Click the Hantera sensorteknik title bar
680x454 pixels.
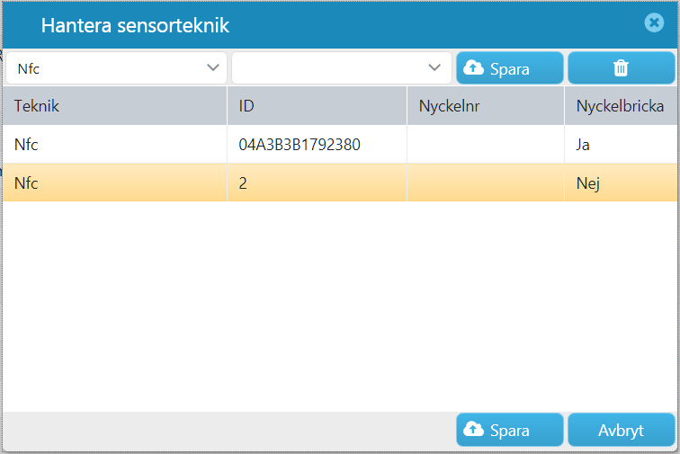(340, 24)
